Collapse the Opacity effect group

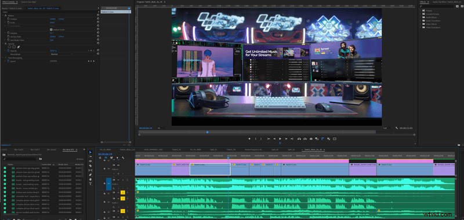(3, 43)
